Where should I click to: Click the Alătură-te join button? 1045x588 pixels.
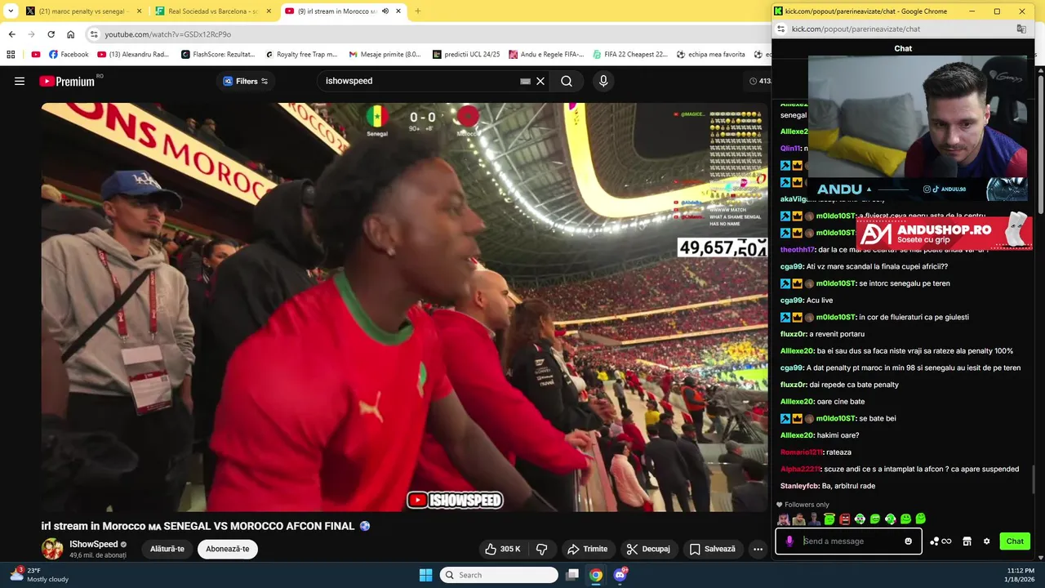pos(167,549)
